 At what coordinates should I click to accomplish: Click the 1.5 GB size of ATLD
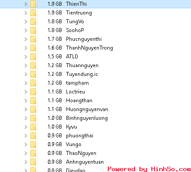[55, 57]
